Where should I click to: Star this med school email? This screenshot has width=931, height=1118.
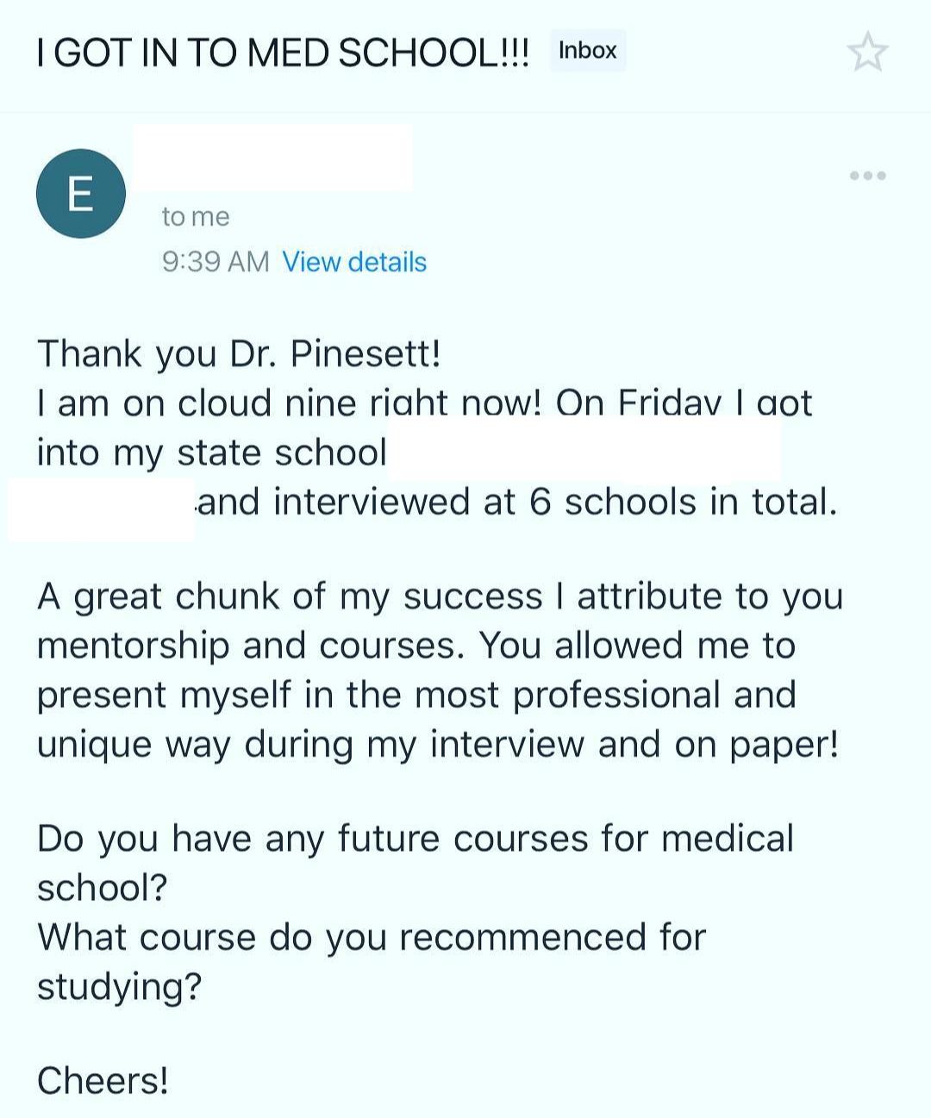coord(866,52)
